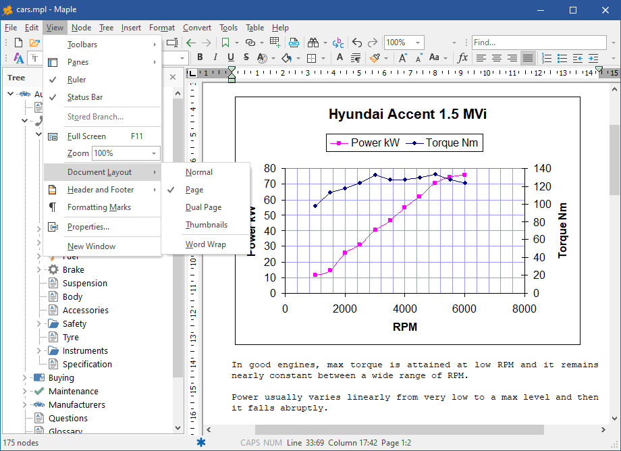Viewport: 621px width, 451px height.
Task: Open the File menu
Action: click(11, 28)
